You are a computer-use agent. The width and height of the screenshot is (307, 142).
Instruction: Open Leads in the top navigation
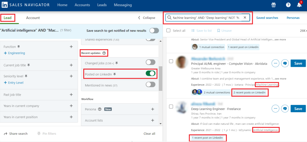102,5
